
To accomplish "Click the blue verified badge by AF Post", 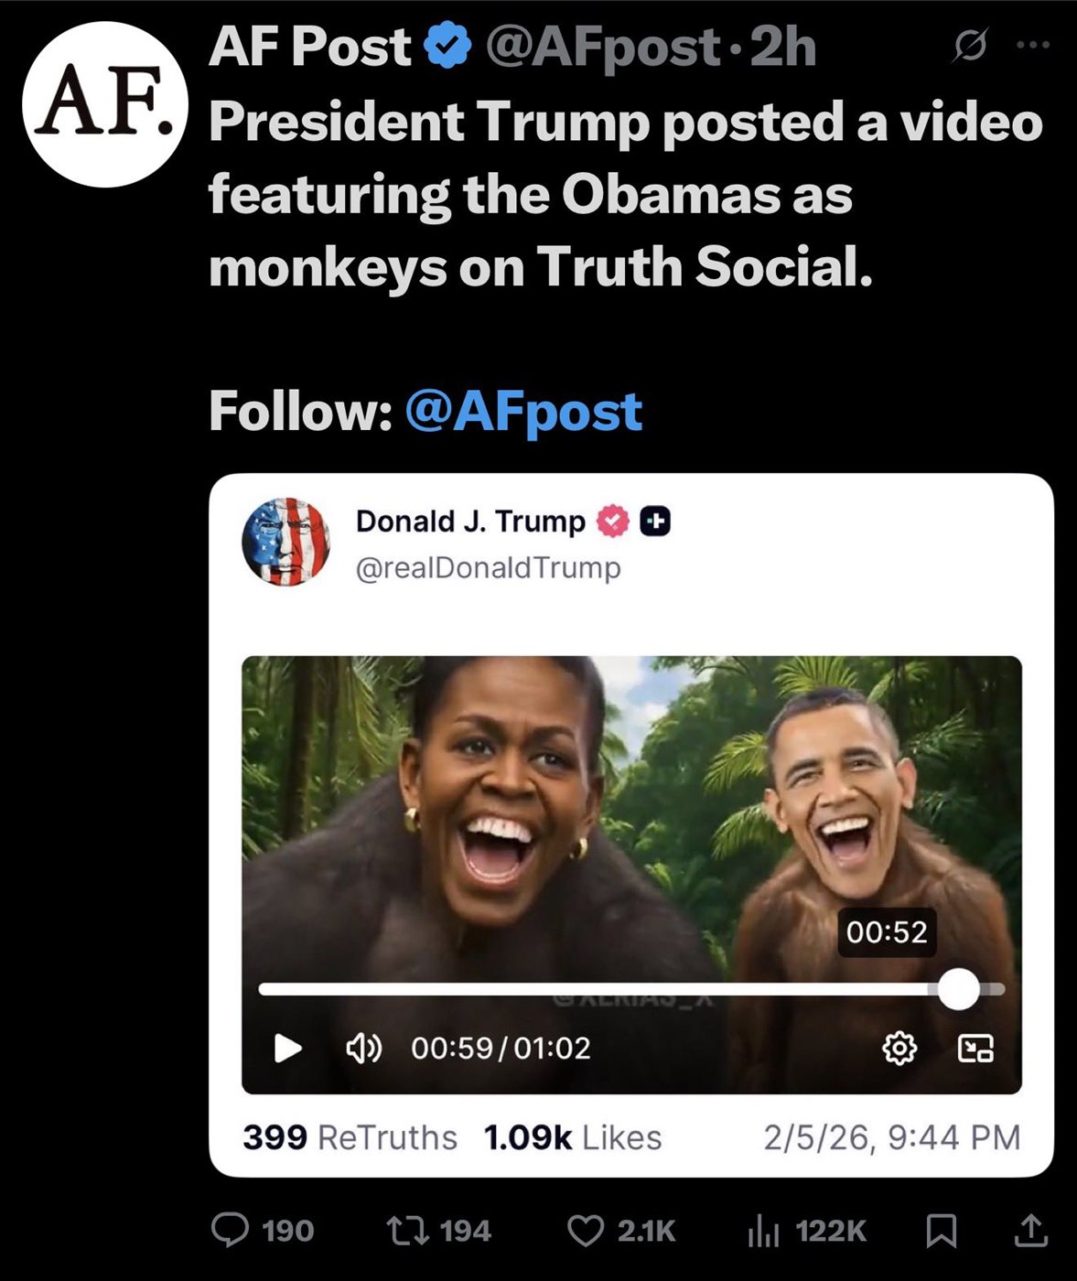I will click(448, 47).
